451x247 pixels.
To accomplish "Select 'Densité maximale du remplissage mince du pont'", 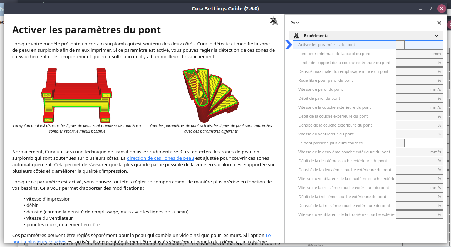I will click(x=343, y=71).
